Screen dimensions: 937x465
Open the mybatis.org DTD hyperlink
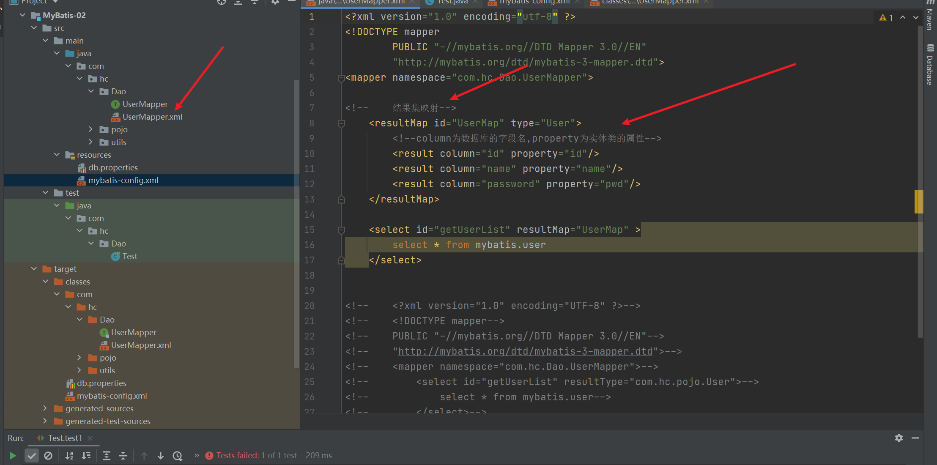pos(525,351)
